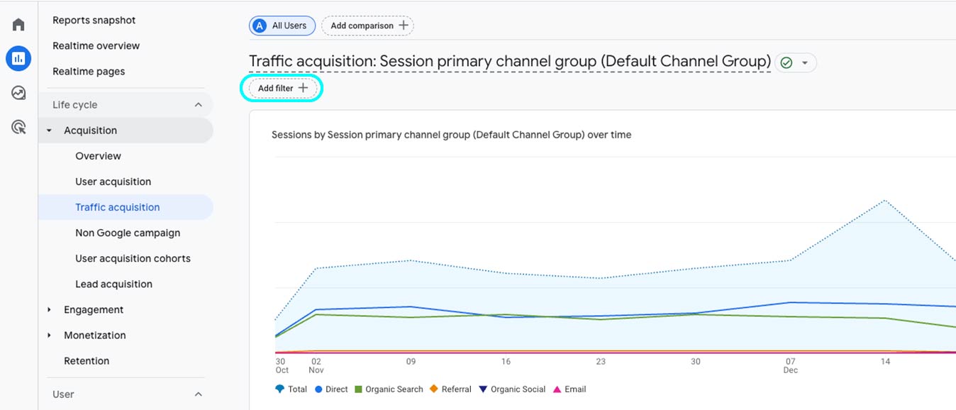Click the Traffic acquisition report title text
Viewport: 956px width, 410px height.
tap(509, 62)
